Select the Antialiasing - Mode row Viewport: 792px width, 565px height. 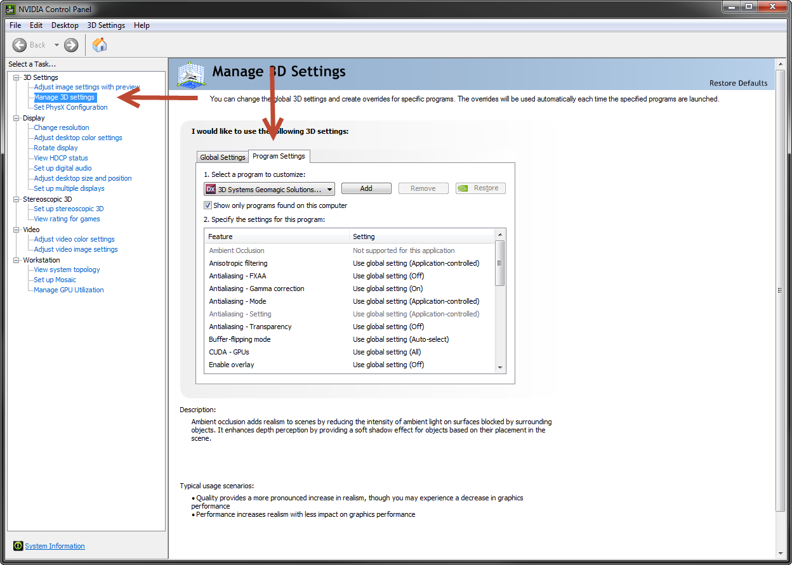coord(350,301)
